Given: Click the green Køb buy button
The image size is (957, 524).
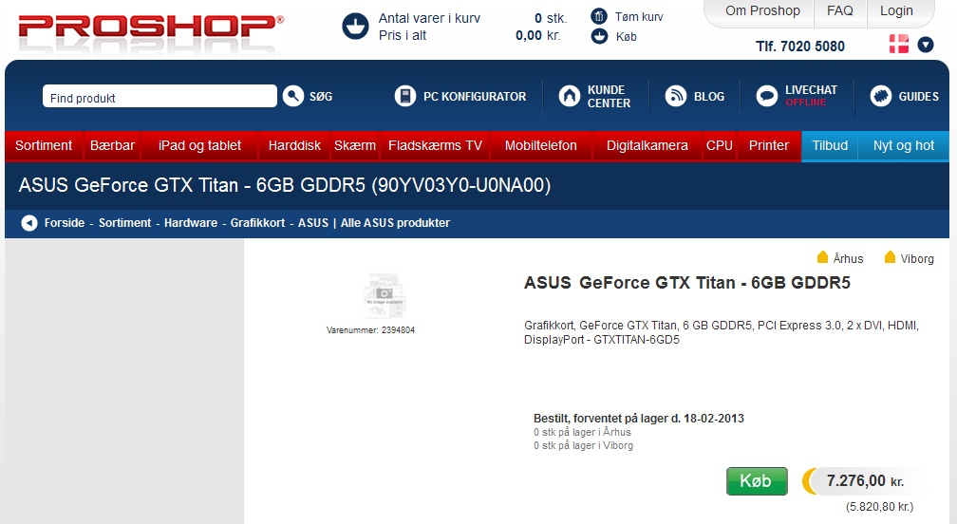Looking at the screenshot, I should point(757,480).
